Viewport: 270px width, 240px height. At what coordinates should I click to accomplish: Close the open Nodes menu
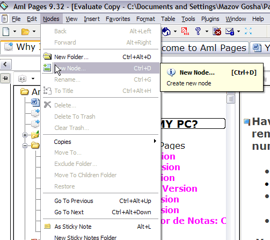pos(51,19)
